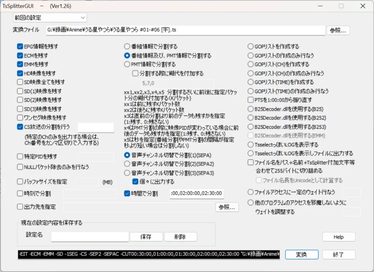Select B25Decoder.dllを使用する(B25) radio
Screen dimensions: 374x272
tap(251, 109)
